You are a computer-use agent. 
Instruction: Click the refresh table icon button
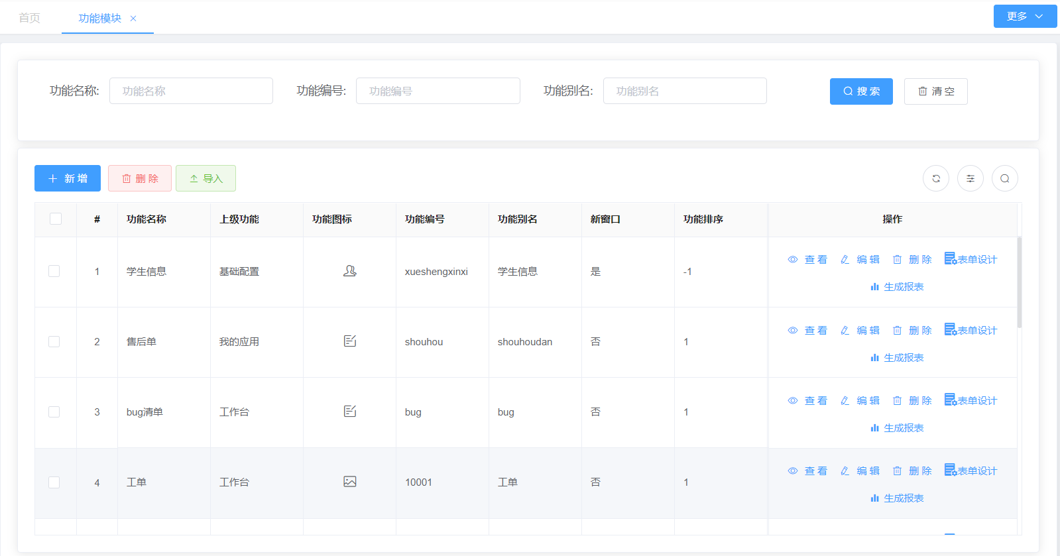[935, 178]
